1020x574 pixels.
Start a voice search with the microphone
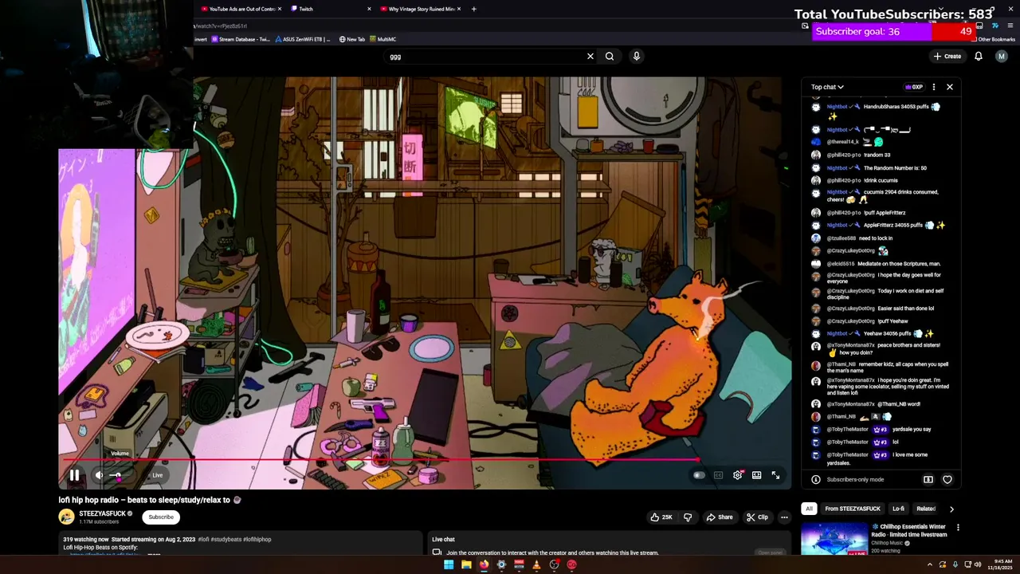click(x=636, y=56)
